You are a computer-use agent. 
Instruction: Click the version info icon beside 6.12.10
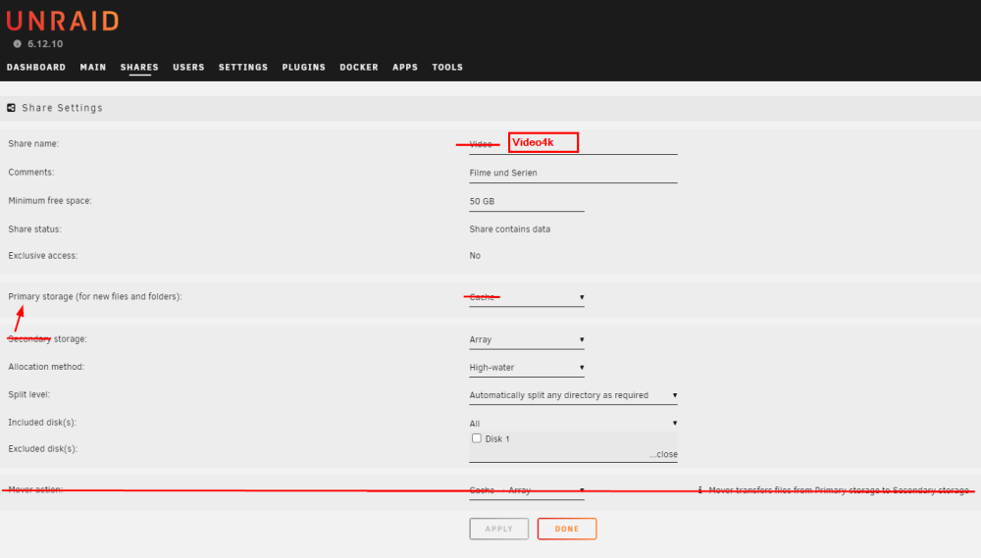pyautogui.click(x=18, y=44)
